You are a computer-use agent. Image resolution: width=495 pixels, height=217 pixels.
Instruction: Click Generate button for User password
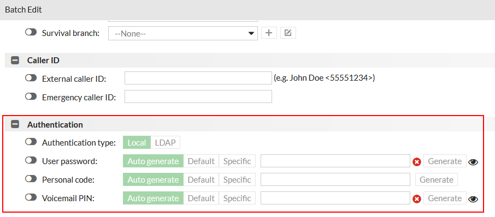tap(445, 161)
